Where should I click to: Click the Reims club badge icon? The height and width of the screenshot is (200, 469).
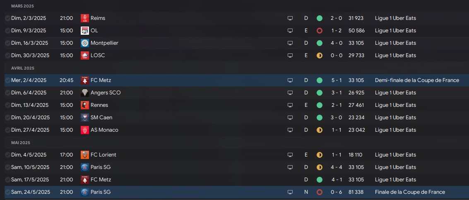84,18
